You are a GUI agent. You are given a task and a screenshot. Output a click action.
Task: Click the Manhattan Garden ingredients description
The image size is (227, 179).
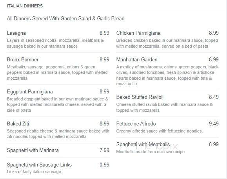[x=167, y=75]
